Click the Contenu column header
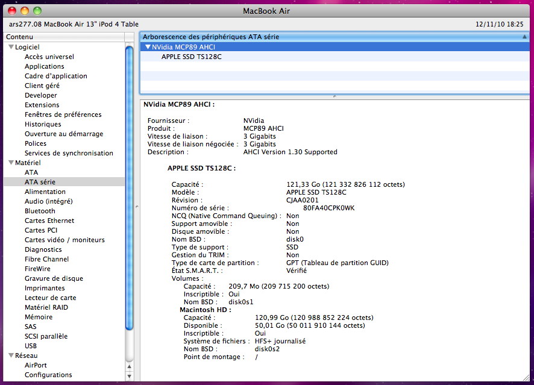This screenshot has height=385, width=534. point(64,37)
